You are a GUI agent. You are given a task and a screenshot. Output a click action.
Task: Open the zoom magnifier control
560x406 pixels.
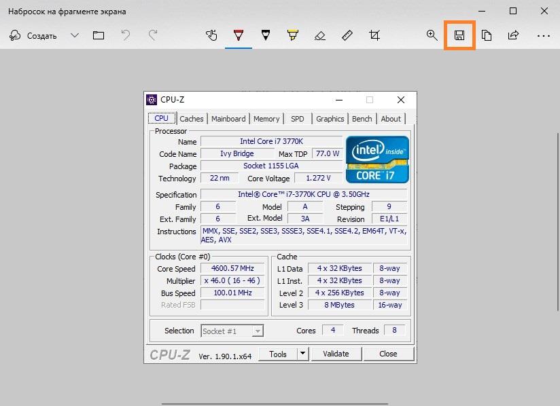tap(432, 35)
